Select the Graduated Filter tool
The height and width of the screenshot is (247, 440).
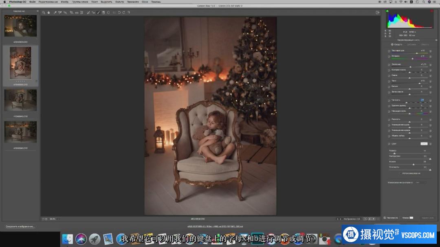point(103,13)
